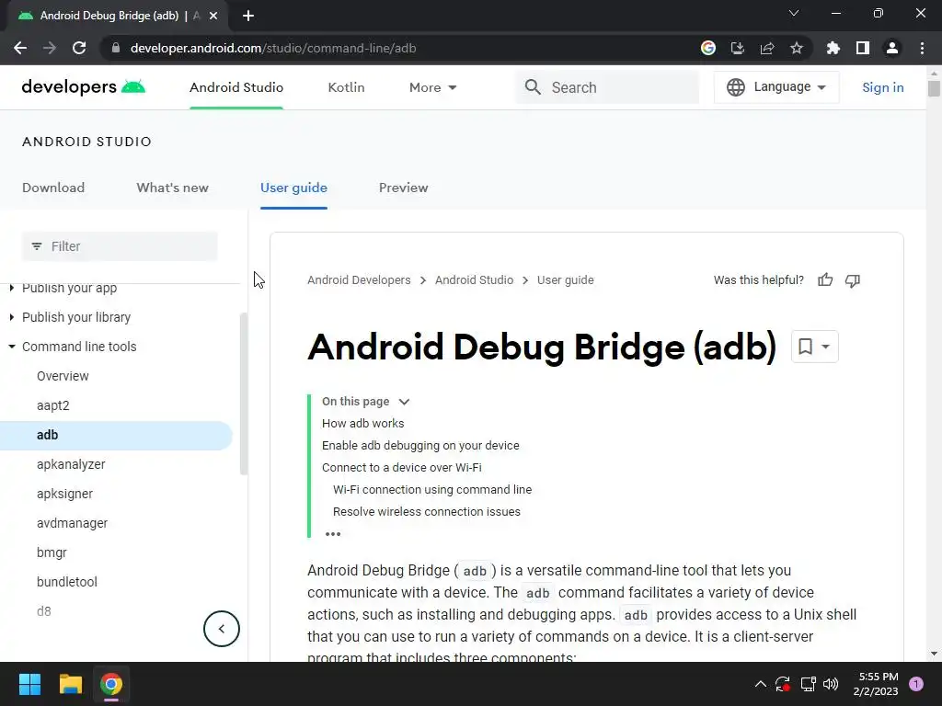This screenshot has width=942, height=706.
Task: Jump to Resolve wireless connection issues
Action: [427, 512]
